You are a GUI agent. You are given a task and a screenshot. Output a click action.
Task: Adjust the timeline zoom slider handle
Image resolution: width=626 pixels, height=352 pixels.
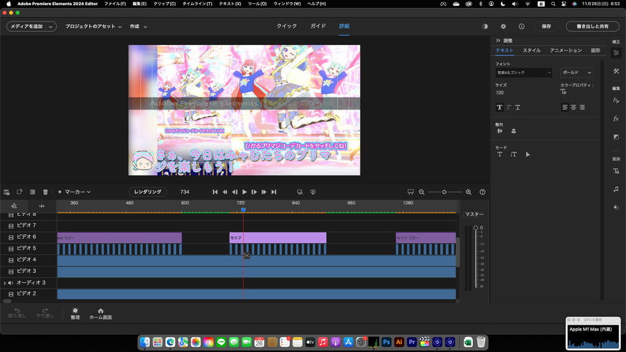[x=444, y=192]
